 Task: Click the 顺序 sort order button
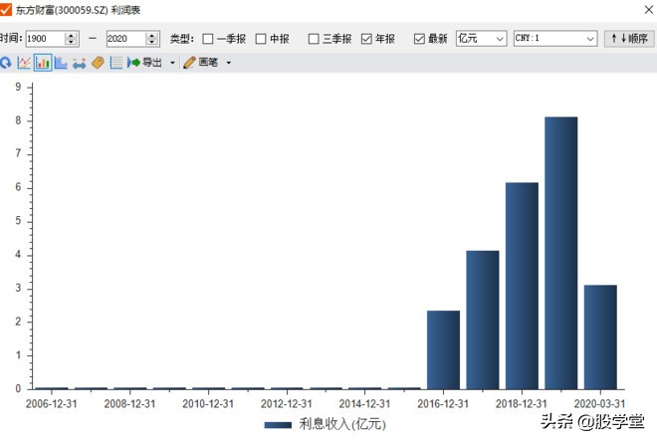coord(630,39)
